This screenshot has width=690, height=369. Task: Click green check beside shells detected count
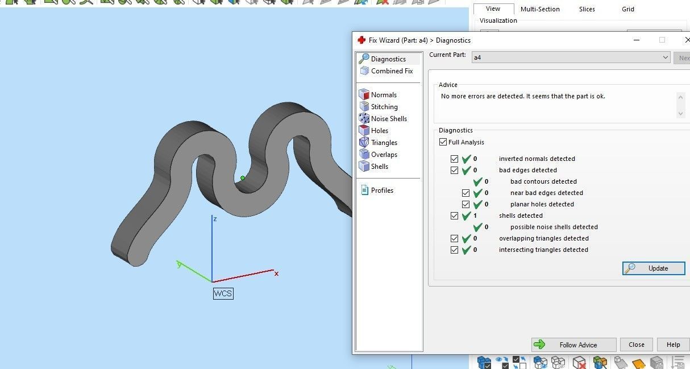pos(467,215)
